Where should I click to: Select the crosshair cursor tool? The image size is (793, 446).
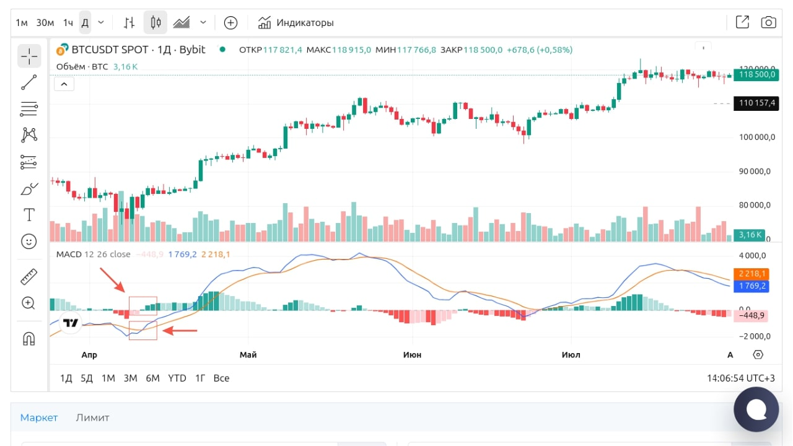point(29,56)
